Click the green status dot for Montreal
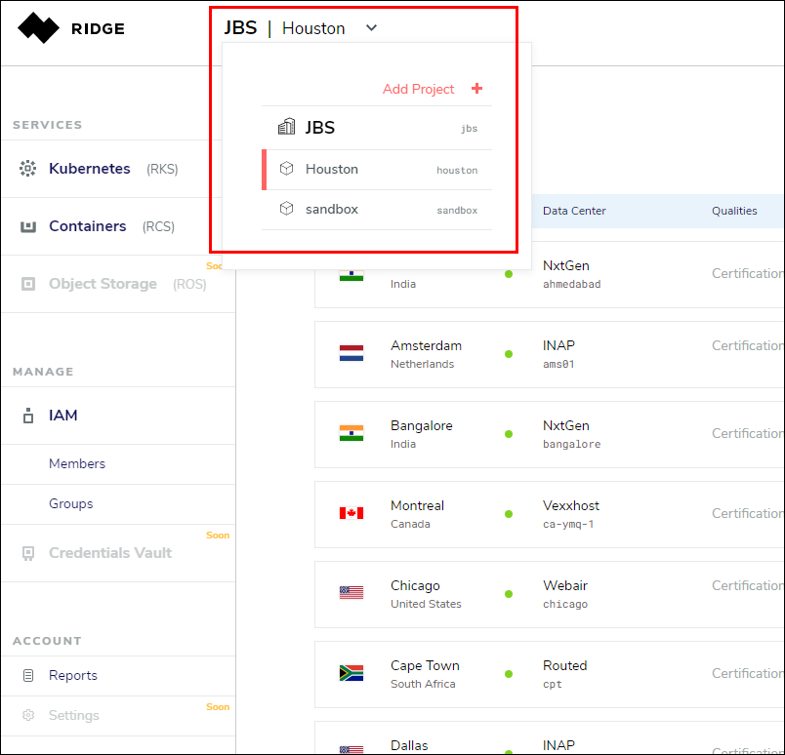This screenshot has width=785, height=755. pyautogui.click(x=509, y=514)
